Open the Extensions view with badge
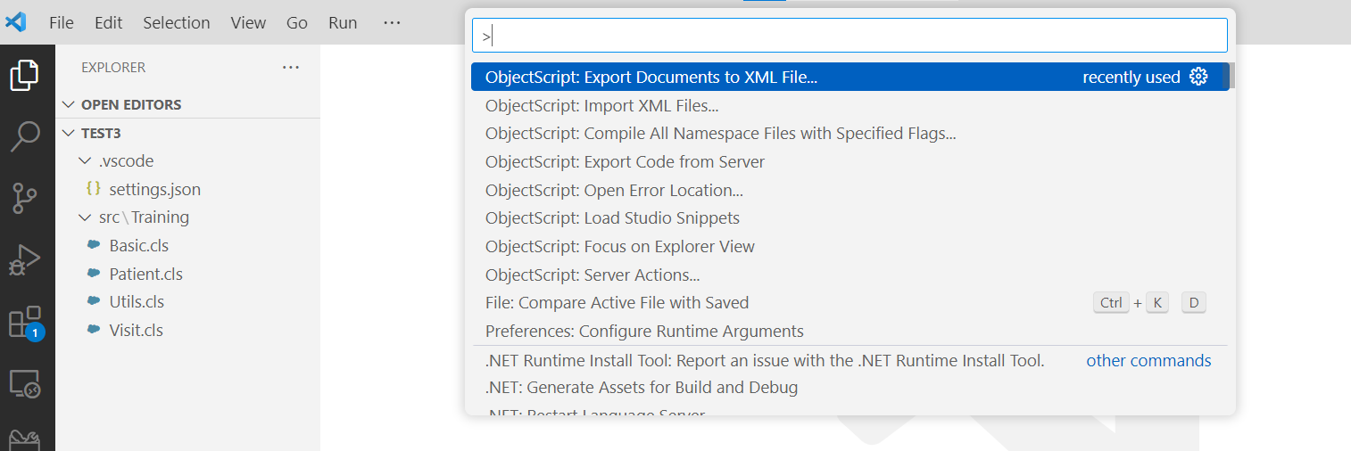Viewport: 1351px width, 451px height. tap(25, 322)
